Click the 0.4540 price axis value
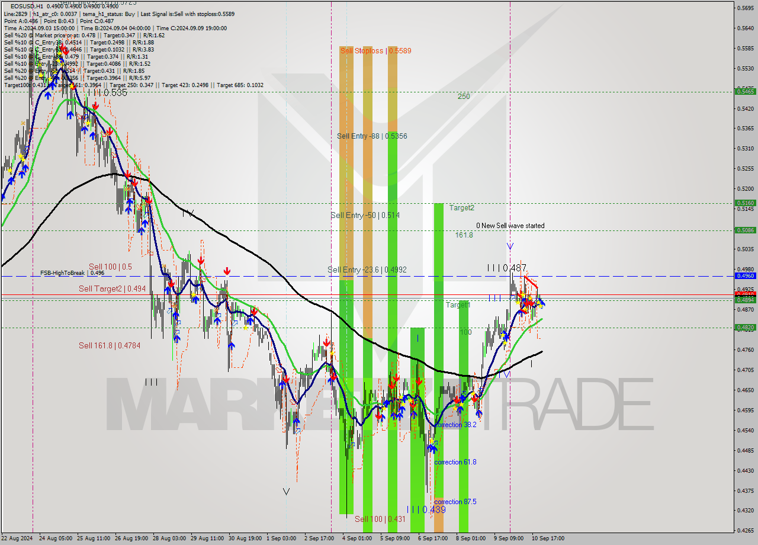This screenshot has width=758, height=545. pos(745,430)
